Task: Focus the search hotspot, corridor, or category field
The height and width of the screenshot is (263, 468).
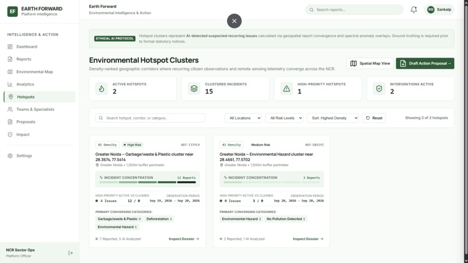Action: pos(150,118)
